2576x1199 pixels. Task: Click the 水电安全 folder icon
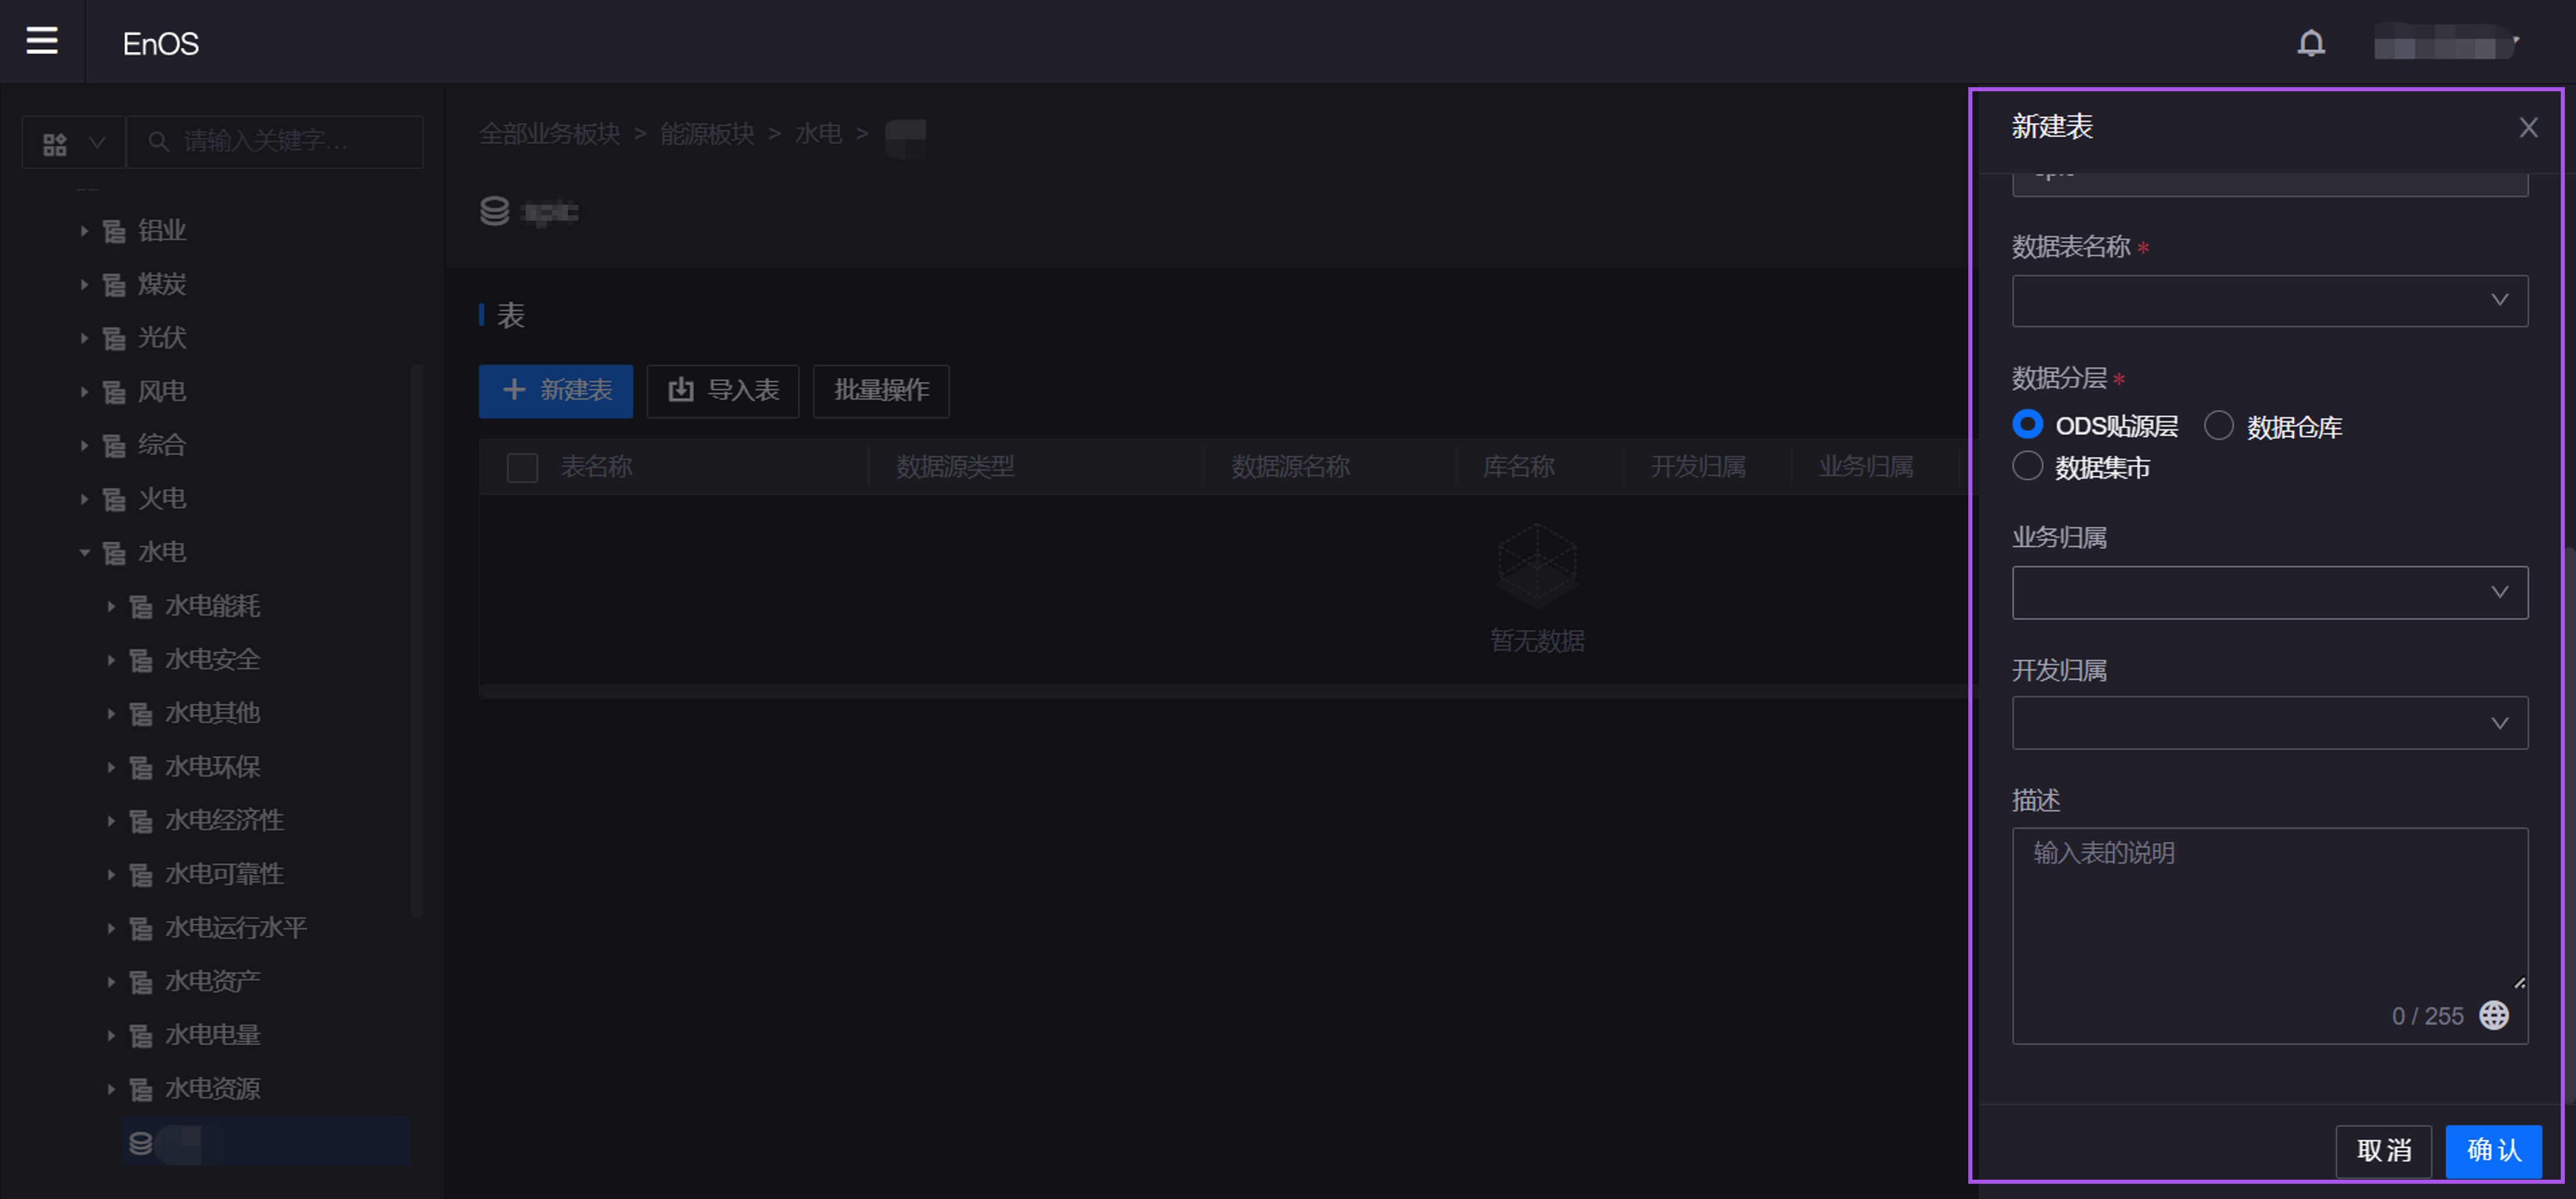[141, 661]
